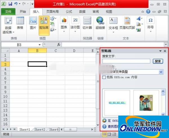Click in the 搜索文字 input field
Image resolution: width=169 pixels, height=138 pixels.
[x=126, y=61]
